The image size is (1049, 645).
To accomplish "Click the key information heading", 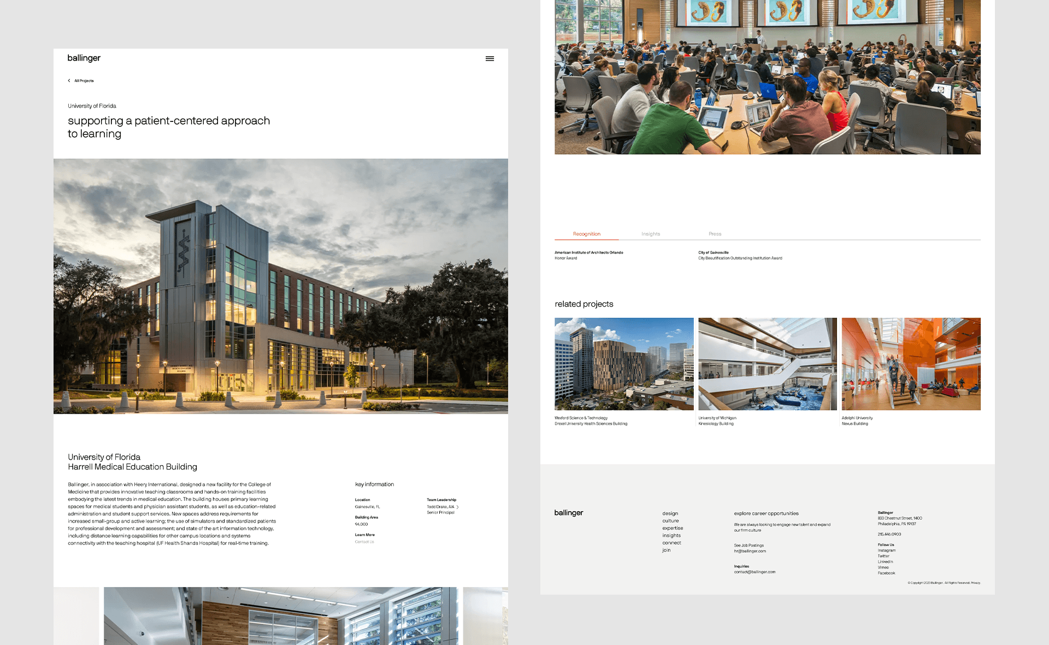I will coord(374,484).
